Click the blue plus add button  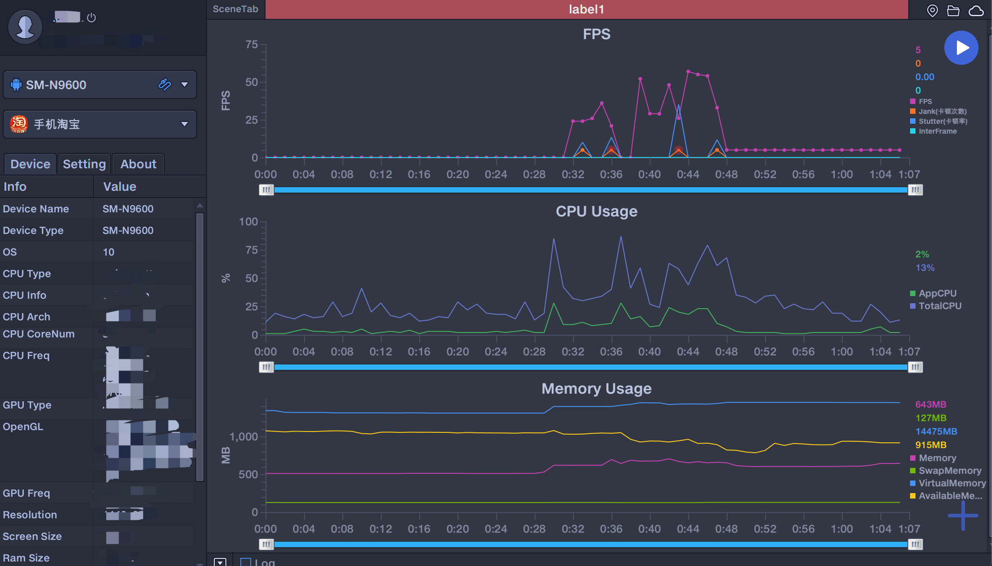[x=963, y=516]
